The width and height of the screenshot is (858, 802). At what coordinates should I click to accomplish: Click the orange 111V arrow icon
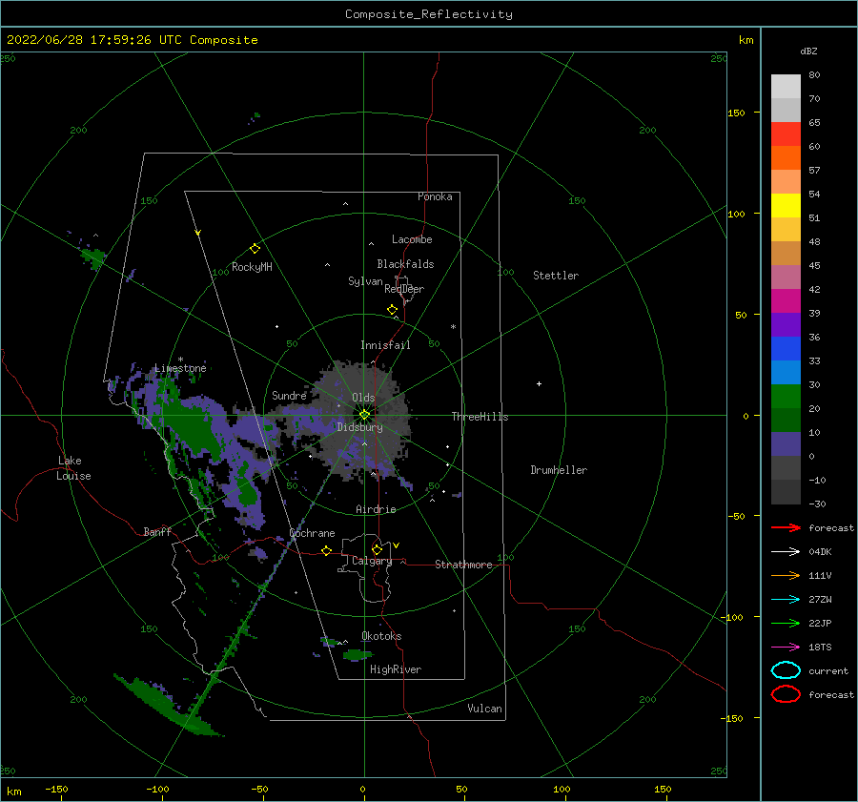click(x=786, y=575)
